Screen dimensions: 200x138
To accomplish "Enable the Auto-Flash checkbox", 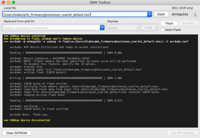I will click(x=162, y=30).
